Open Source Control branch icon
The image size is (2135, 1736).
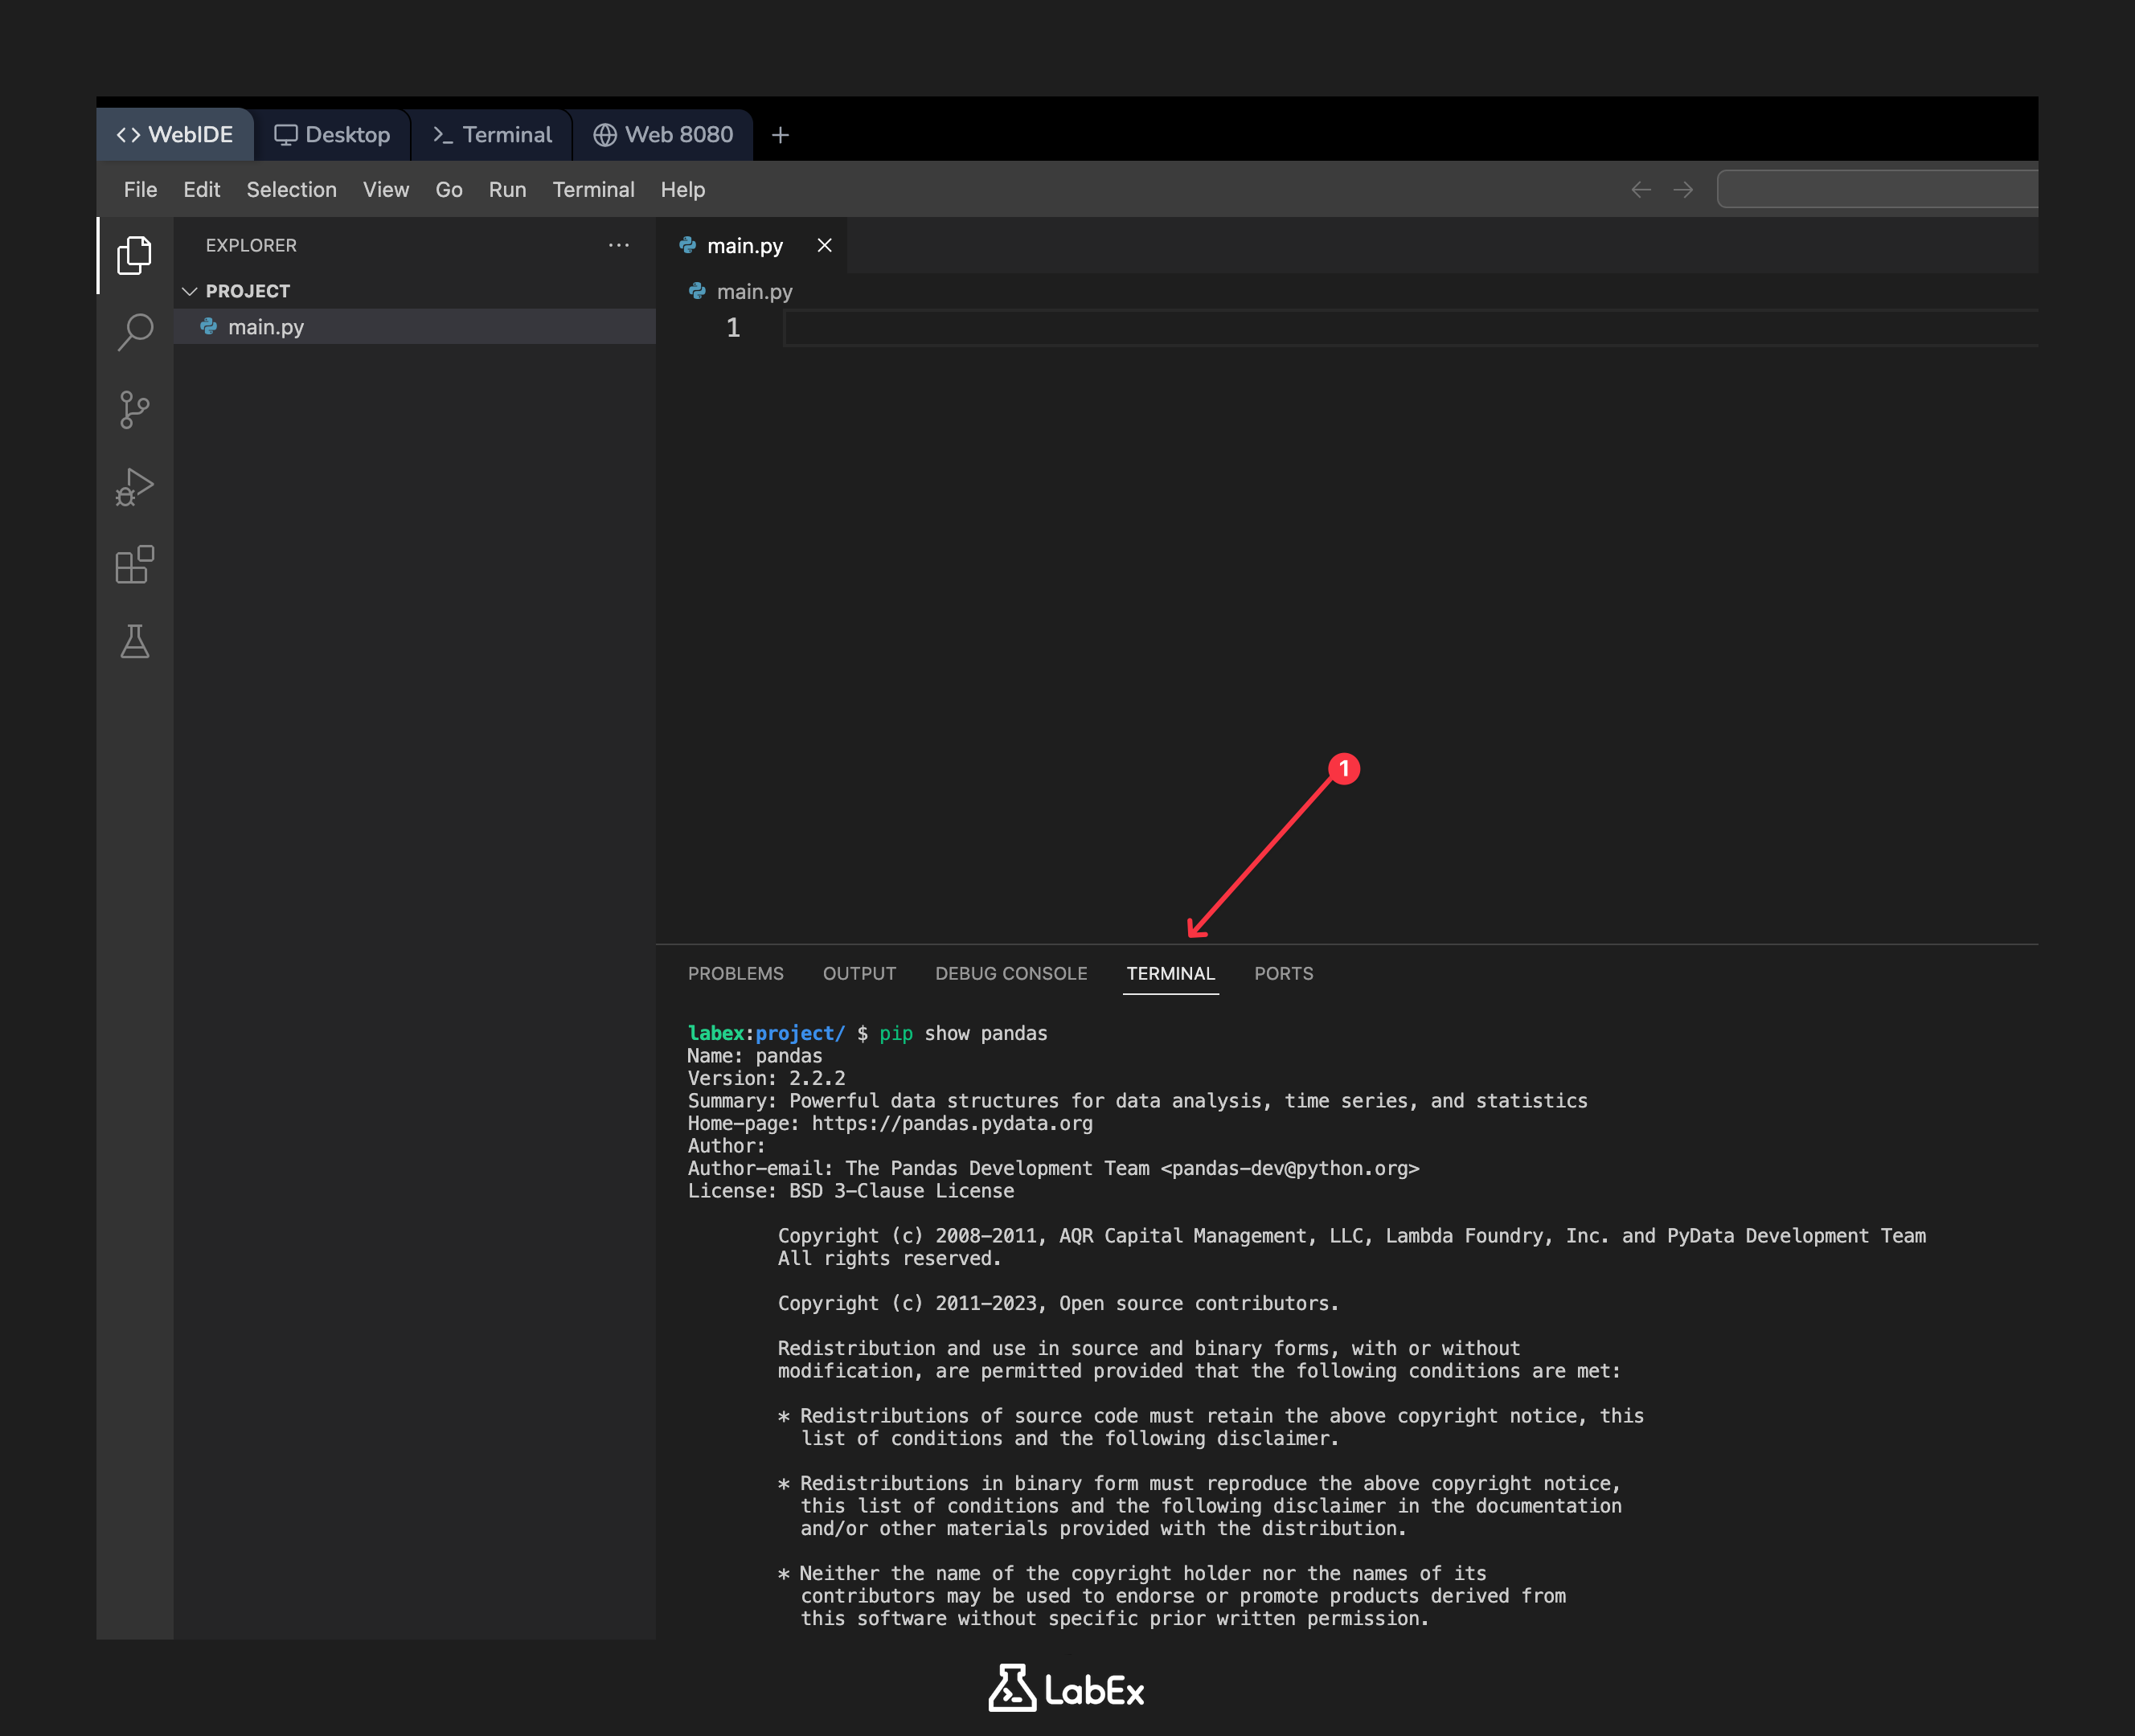(134, 410)
